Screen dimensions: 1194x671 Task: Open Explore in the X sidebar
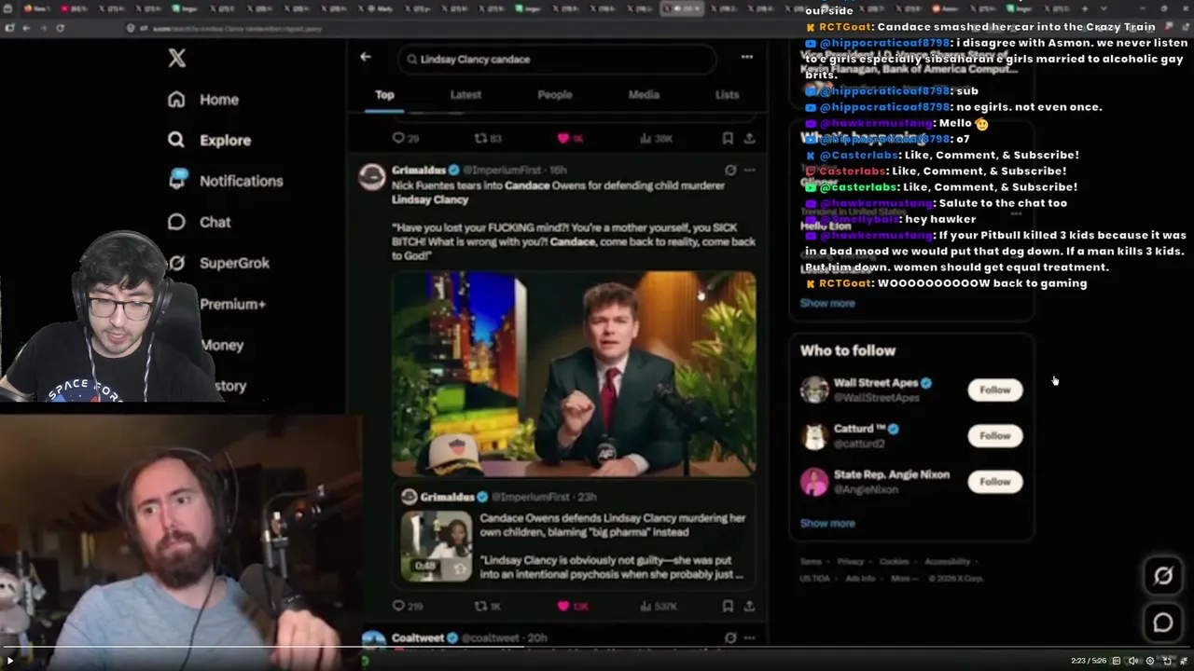pos(209,141)
